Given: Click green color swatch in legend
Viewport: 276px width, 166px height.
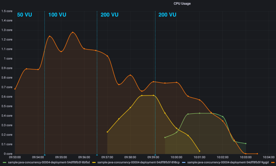Looking at the screenshot, I should [x=4, y=162].
